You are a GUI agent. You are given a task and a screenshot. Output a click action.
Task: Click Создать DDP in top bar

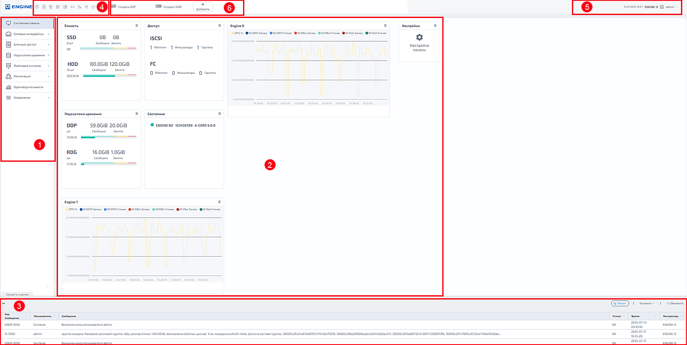click(124, 7)
